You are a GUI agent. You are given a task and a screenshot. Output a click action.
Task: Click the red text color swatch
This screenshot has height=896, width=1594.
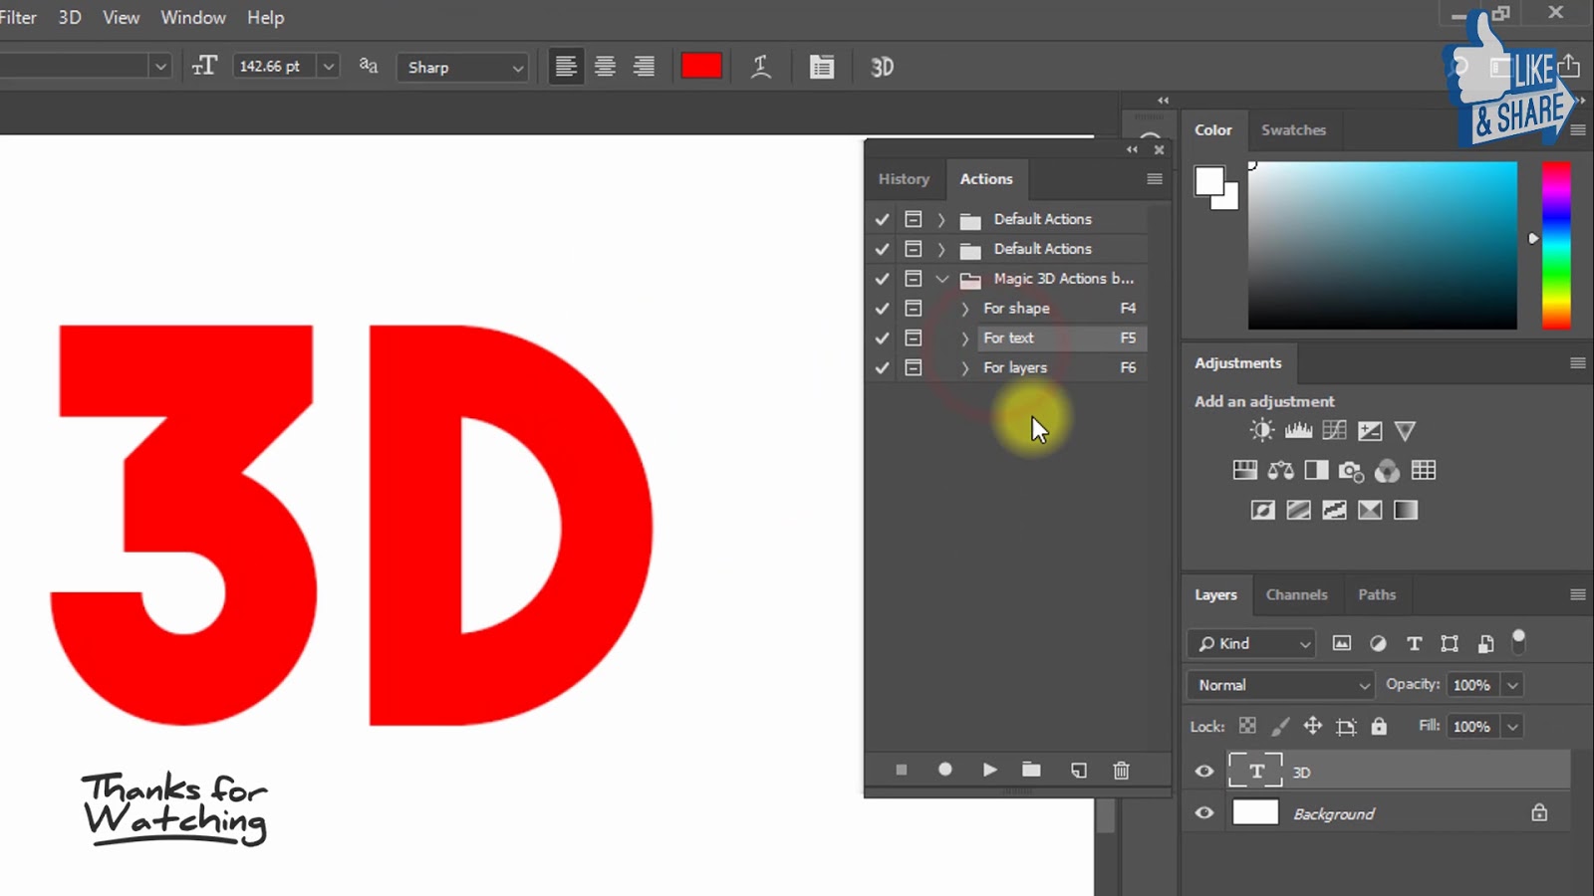701,65
